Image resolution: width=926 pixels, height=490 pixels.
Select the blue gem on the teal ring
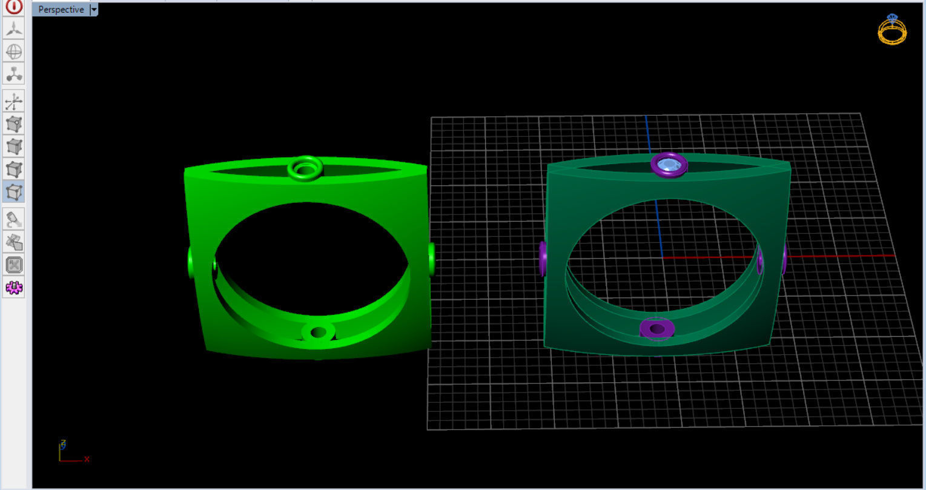(x=669, y=164)
